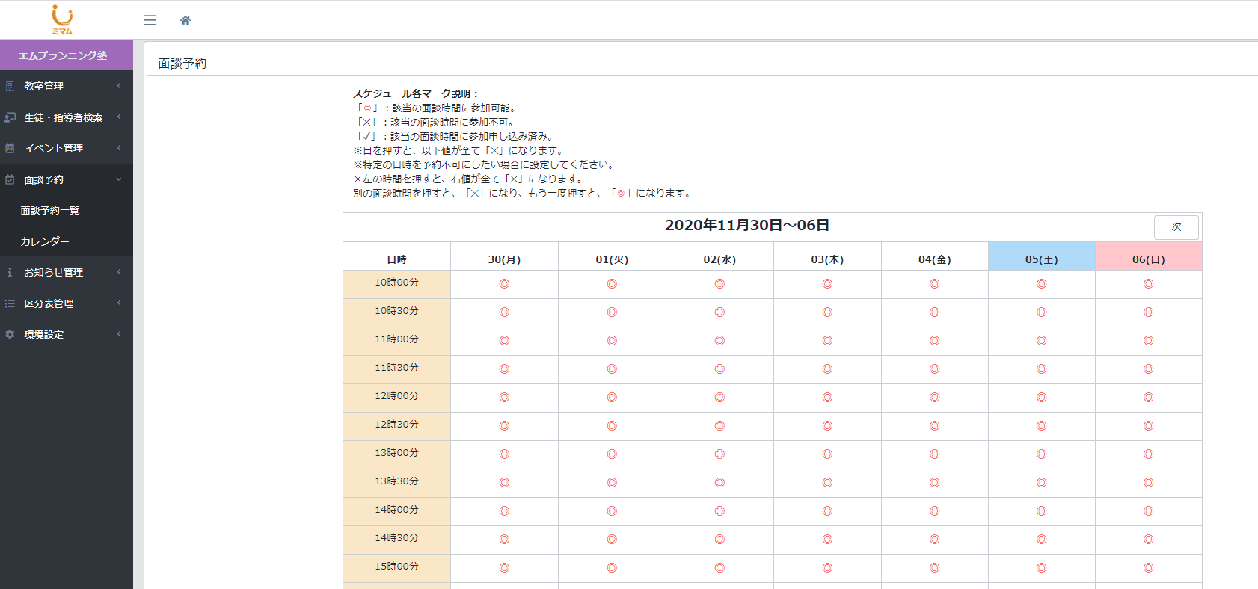The image size is (1258, 589).
Task: Toggle the 14時00分 slot for 05(土)
Action: tap(1041, 511)
